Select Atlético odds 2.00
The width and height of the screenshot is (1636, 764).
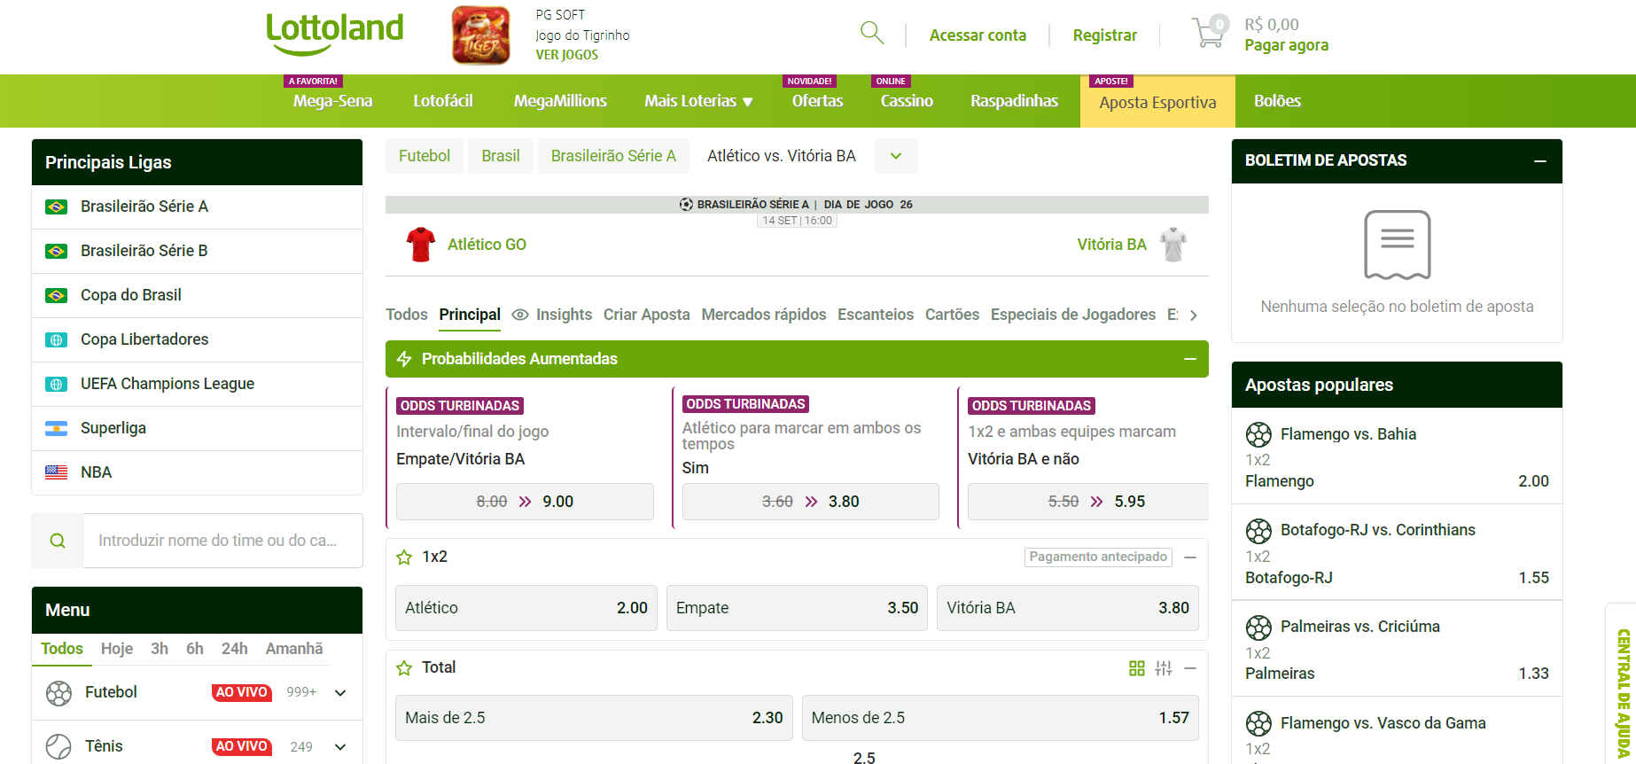pyautogui.click(x=526, y=608)
